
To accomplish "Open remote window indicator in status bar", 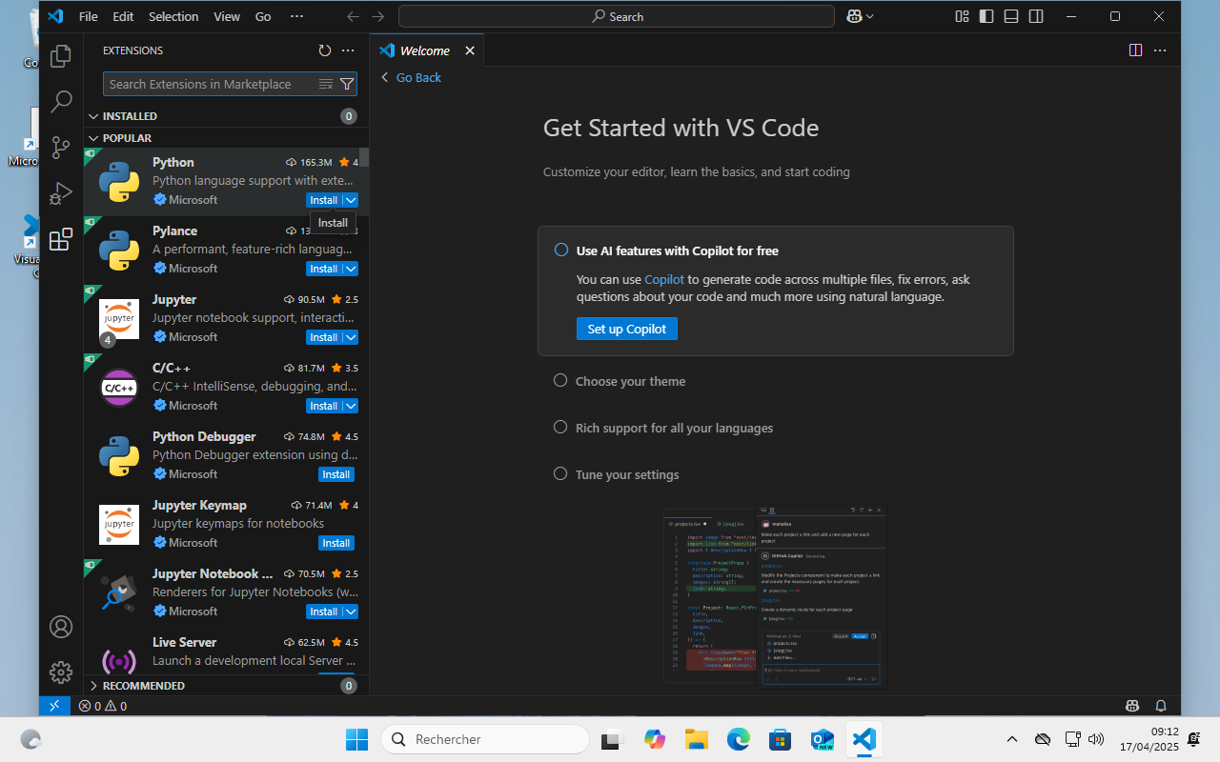I will [x=54, y=706].
